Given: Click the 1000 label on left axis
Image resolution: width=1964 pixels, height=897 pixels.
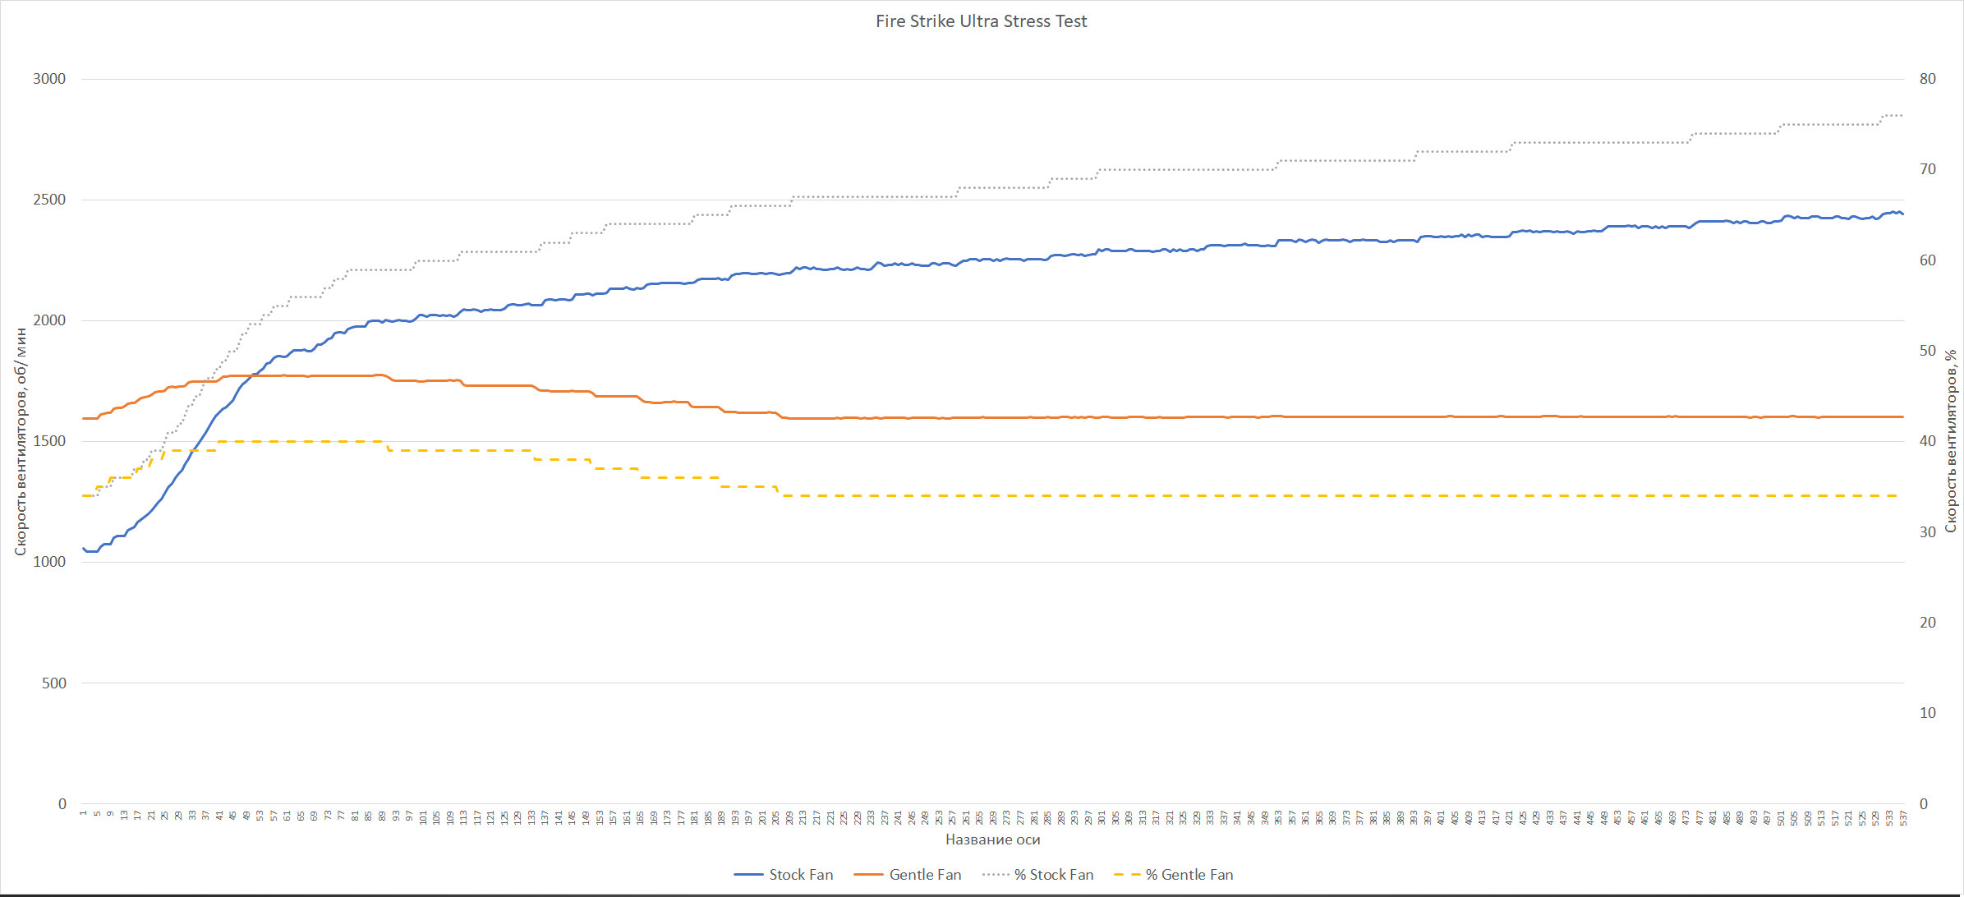Looking at the screenshot, I should tap(49, 562).
